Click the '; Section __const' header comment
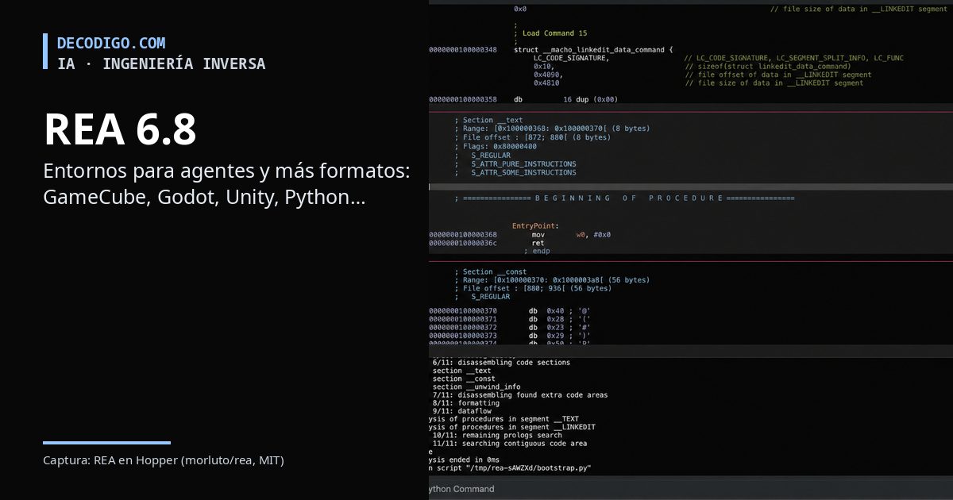This screenshot has height=500, width=953. tap(491, 272)
